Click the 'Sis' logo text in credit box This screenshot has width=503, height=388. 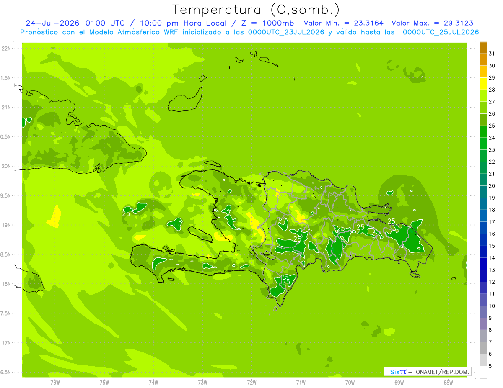(395, 372)
